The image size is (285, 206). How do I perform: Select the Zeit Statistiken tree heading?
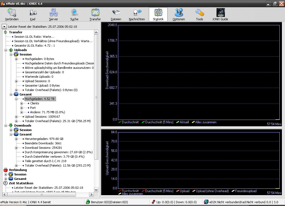pos(21,183)
